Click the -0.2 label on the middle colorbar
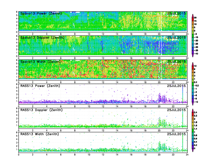The image size is (215, 166). [196, 85]
